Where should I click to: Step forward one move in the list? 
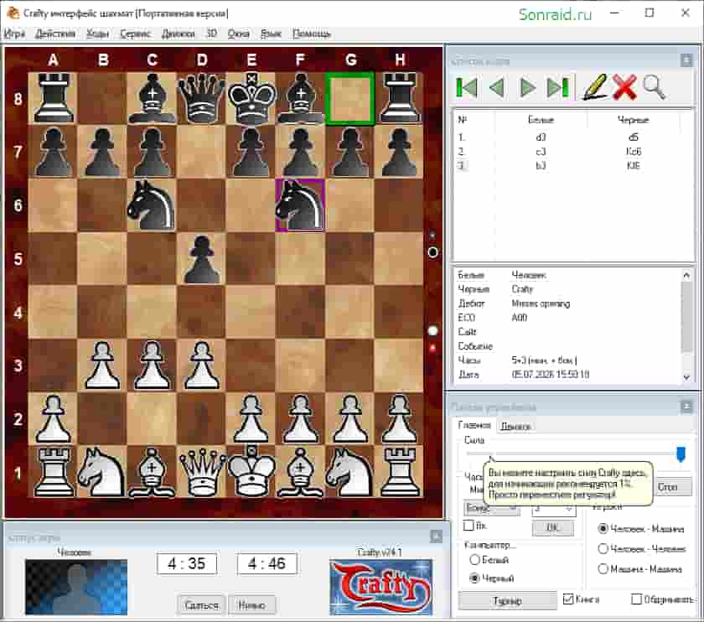tap(527, 87)
